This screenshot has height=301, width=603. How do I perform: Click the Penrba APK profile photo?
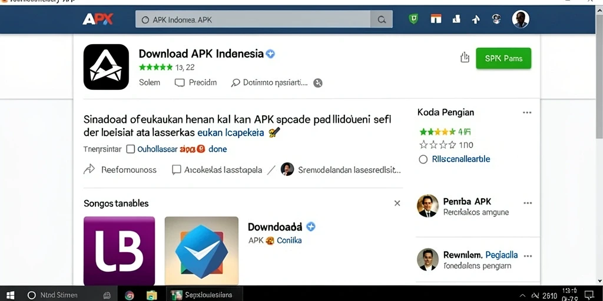pos(428,206)
